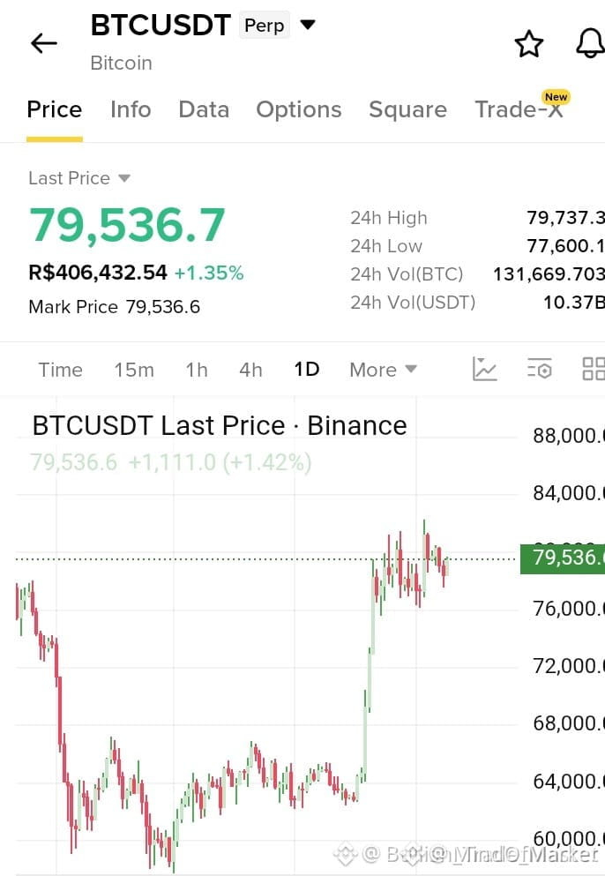The width and height of the screenshot is (605, 876).
Task: Open multi-chart grid layout icon
Action: [x=594, y=369]
